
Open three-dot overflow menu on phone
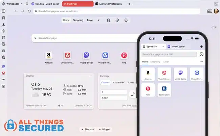coord(202,62)
